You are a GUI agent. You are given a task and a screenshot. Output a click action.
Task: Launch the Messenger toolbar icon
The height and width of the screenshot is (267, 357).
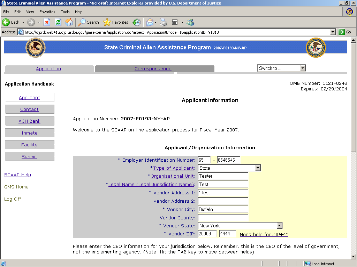coord(190,22)
